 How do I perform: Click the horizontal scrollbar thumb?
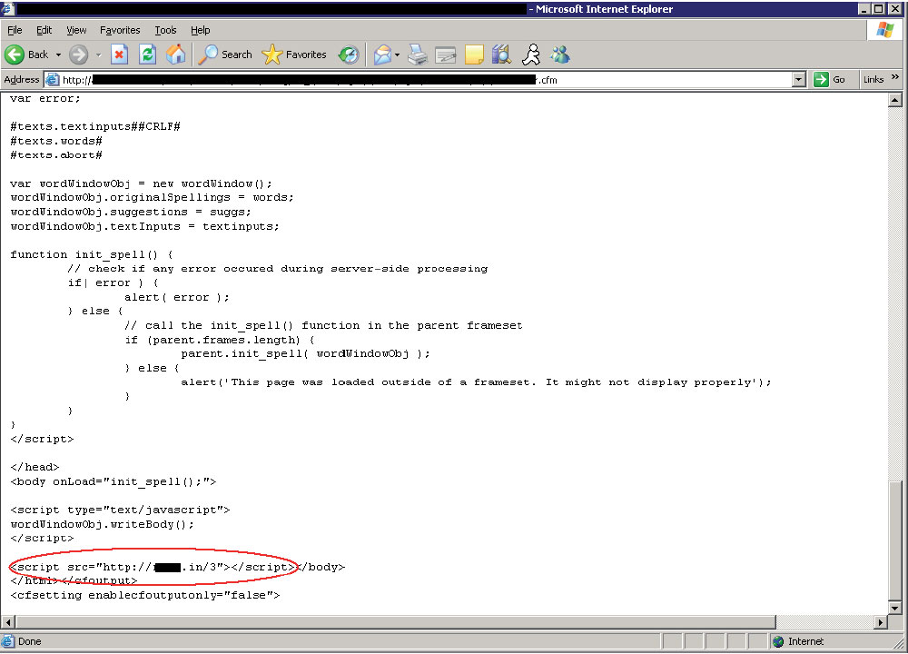tap(396, 623)
